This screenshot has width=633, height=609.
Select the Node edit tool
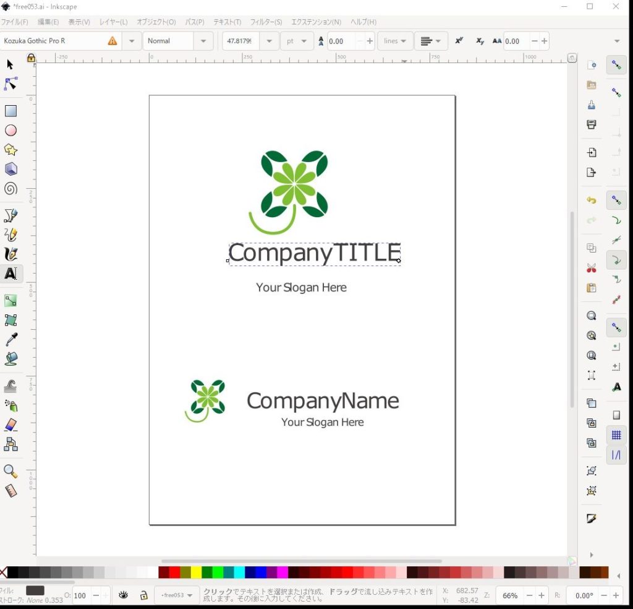click(x=11, y=84)
